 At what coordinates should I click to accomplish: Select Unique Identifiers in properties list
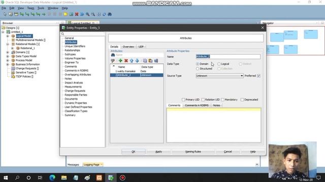click(75, 46)
